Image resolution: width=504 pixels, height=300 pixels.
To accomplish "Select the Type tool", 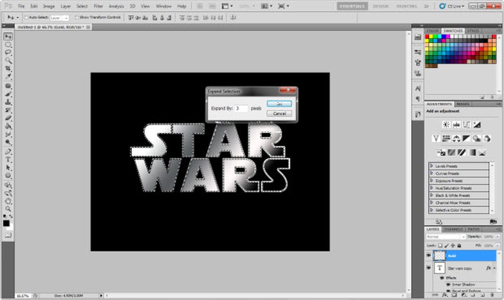I will pyautogui.click(x=8, y=159).
